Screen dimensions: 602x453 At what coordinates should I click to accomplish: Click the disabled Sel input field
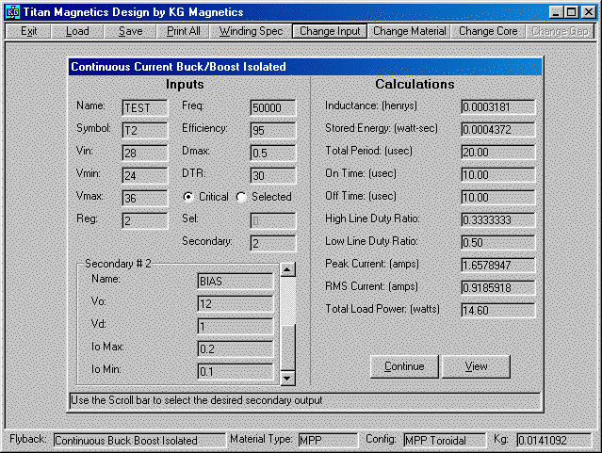coord(273,220)
